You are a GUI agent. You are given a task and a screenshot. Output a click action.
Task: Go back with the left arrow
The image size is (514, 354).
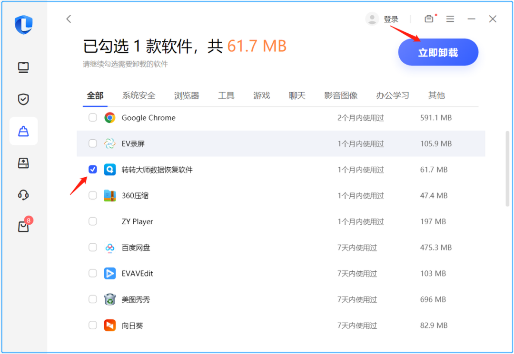click(69, 19)
